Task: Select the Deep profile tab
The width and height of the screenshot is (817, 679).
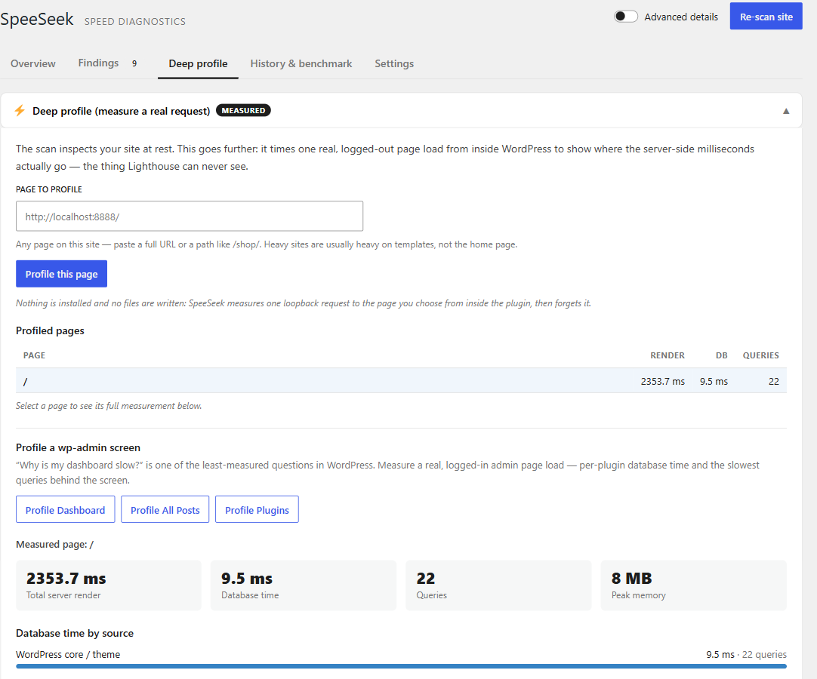Action: [198, 63]
